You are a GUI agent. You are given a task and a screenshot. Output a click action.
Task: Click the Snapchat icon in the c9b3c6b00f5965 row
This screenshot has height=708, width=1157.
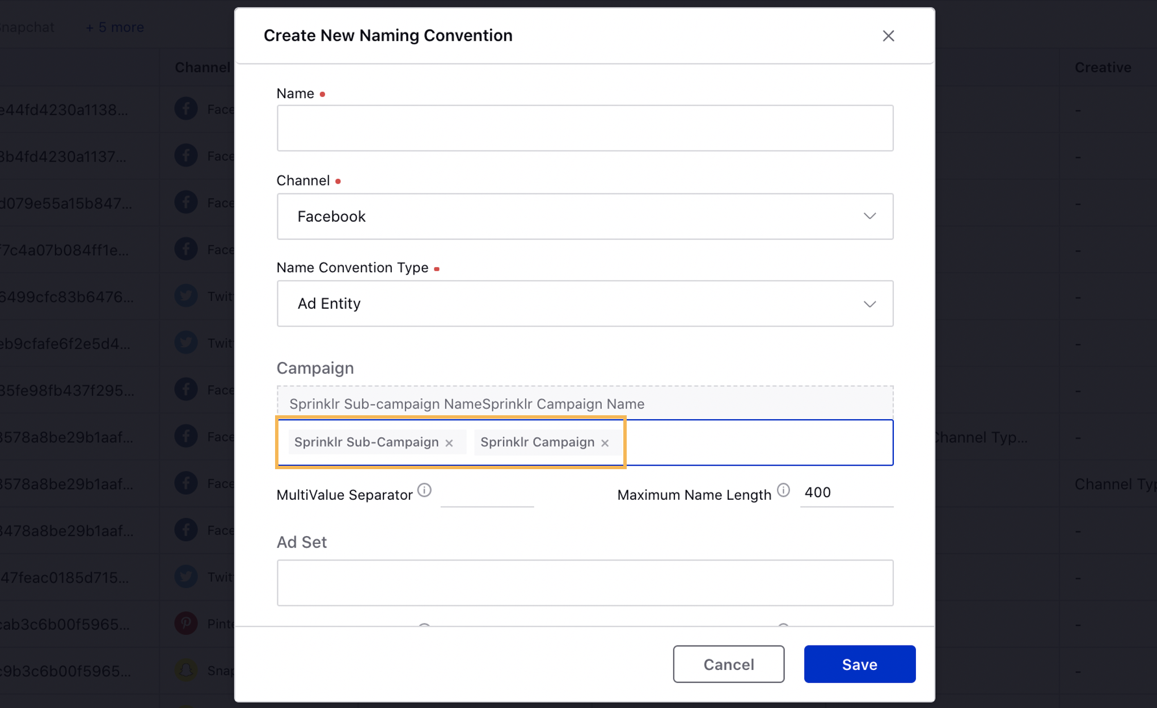(186, 671)
